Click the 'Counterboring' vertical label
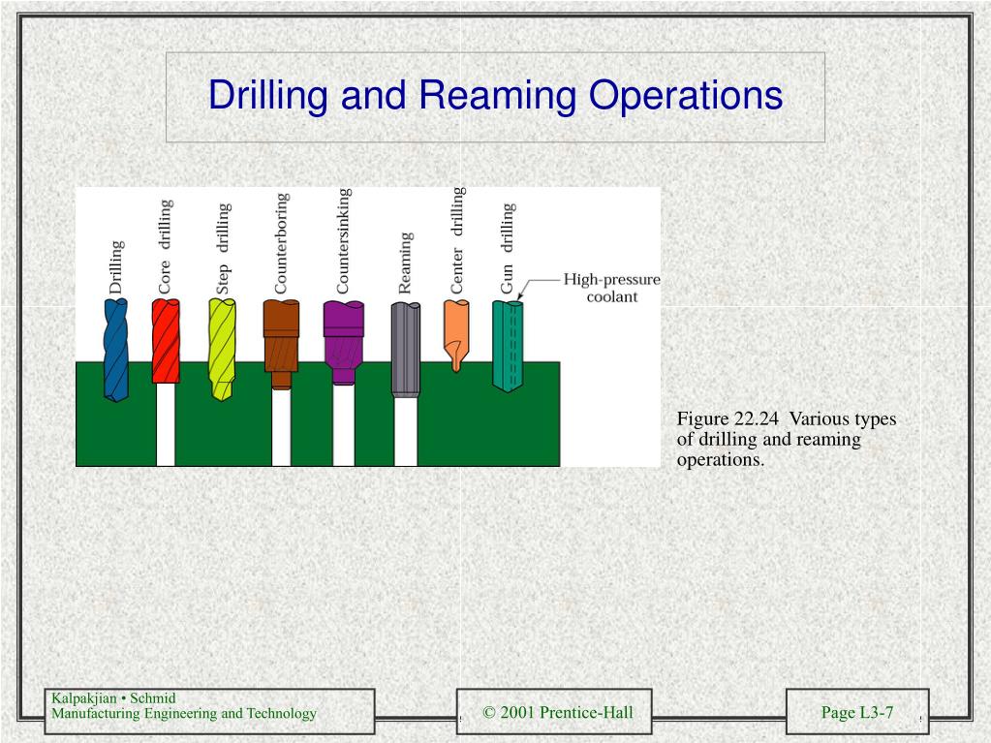Image resolution: width=991 pixels, height=743 pixels. point(281,243)
